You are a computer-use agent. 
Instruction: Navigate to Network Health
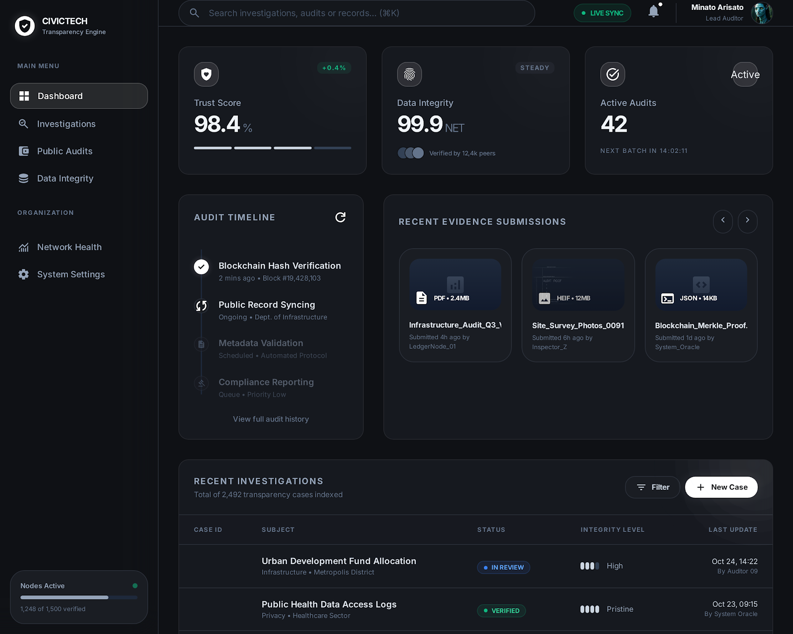(79, 247)
